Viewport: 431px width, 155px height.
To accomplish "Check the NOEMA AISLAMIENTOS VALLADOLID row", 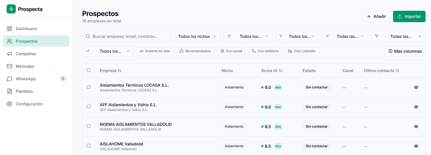I will [x=89, y=126].
